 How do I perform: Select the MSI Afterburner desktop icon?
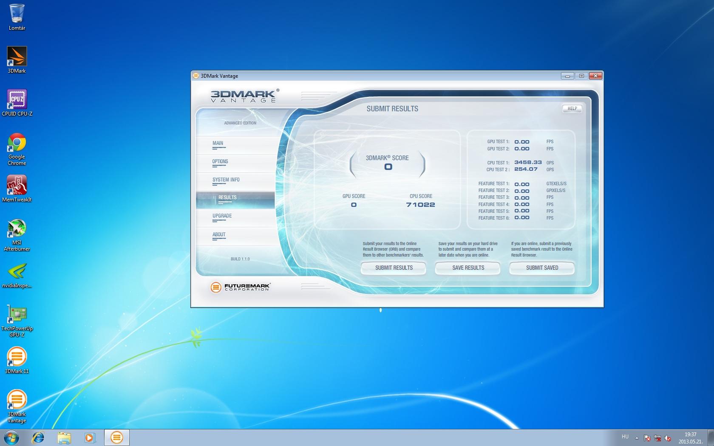click(x=17, y=235)
